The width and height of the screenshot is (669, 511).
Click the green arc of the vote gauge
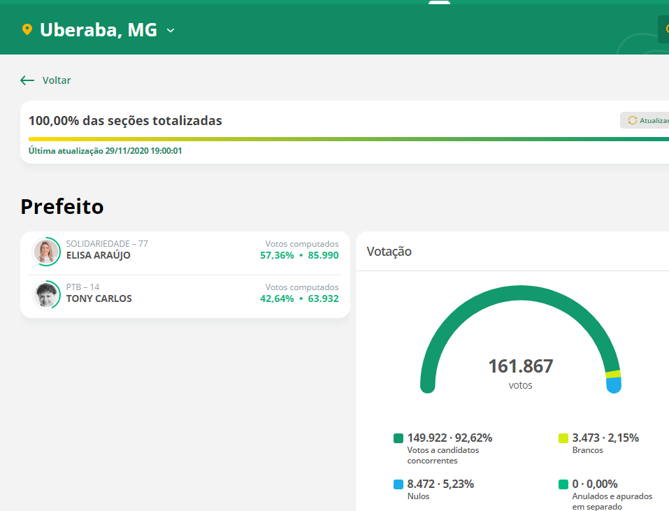(x=520, y=293)
